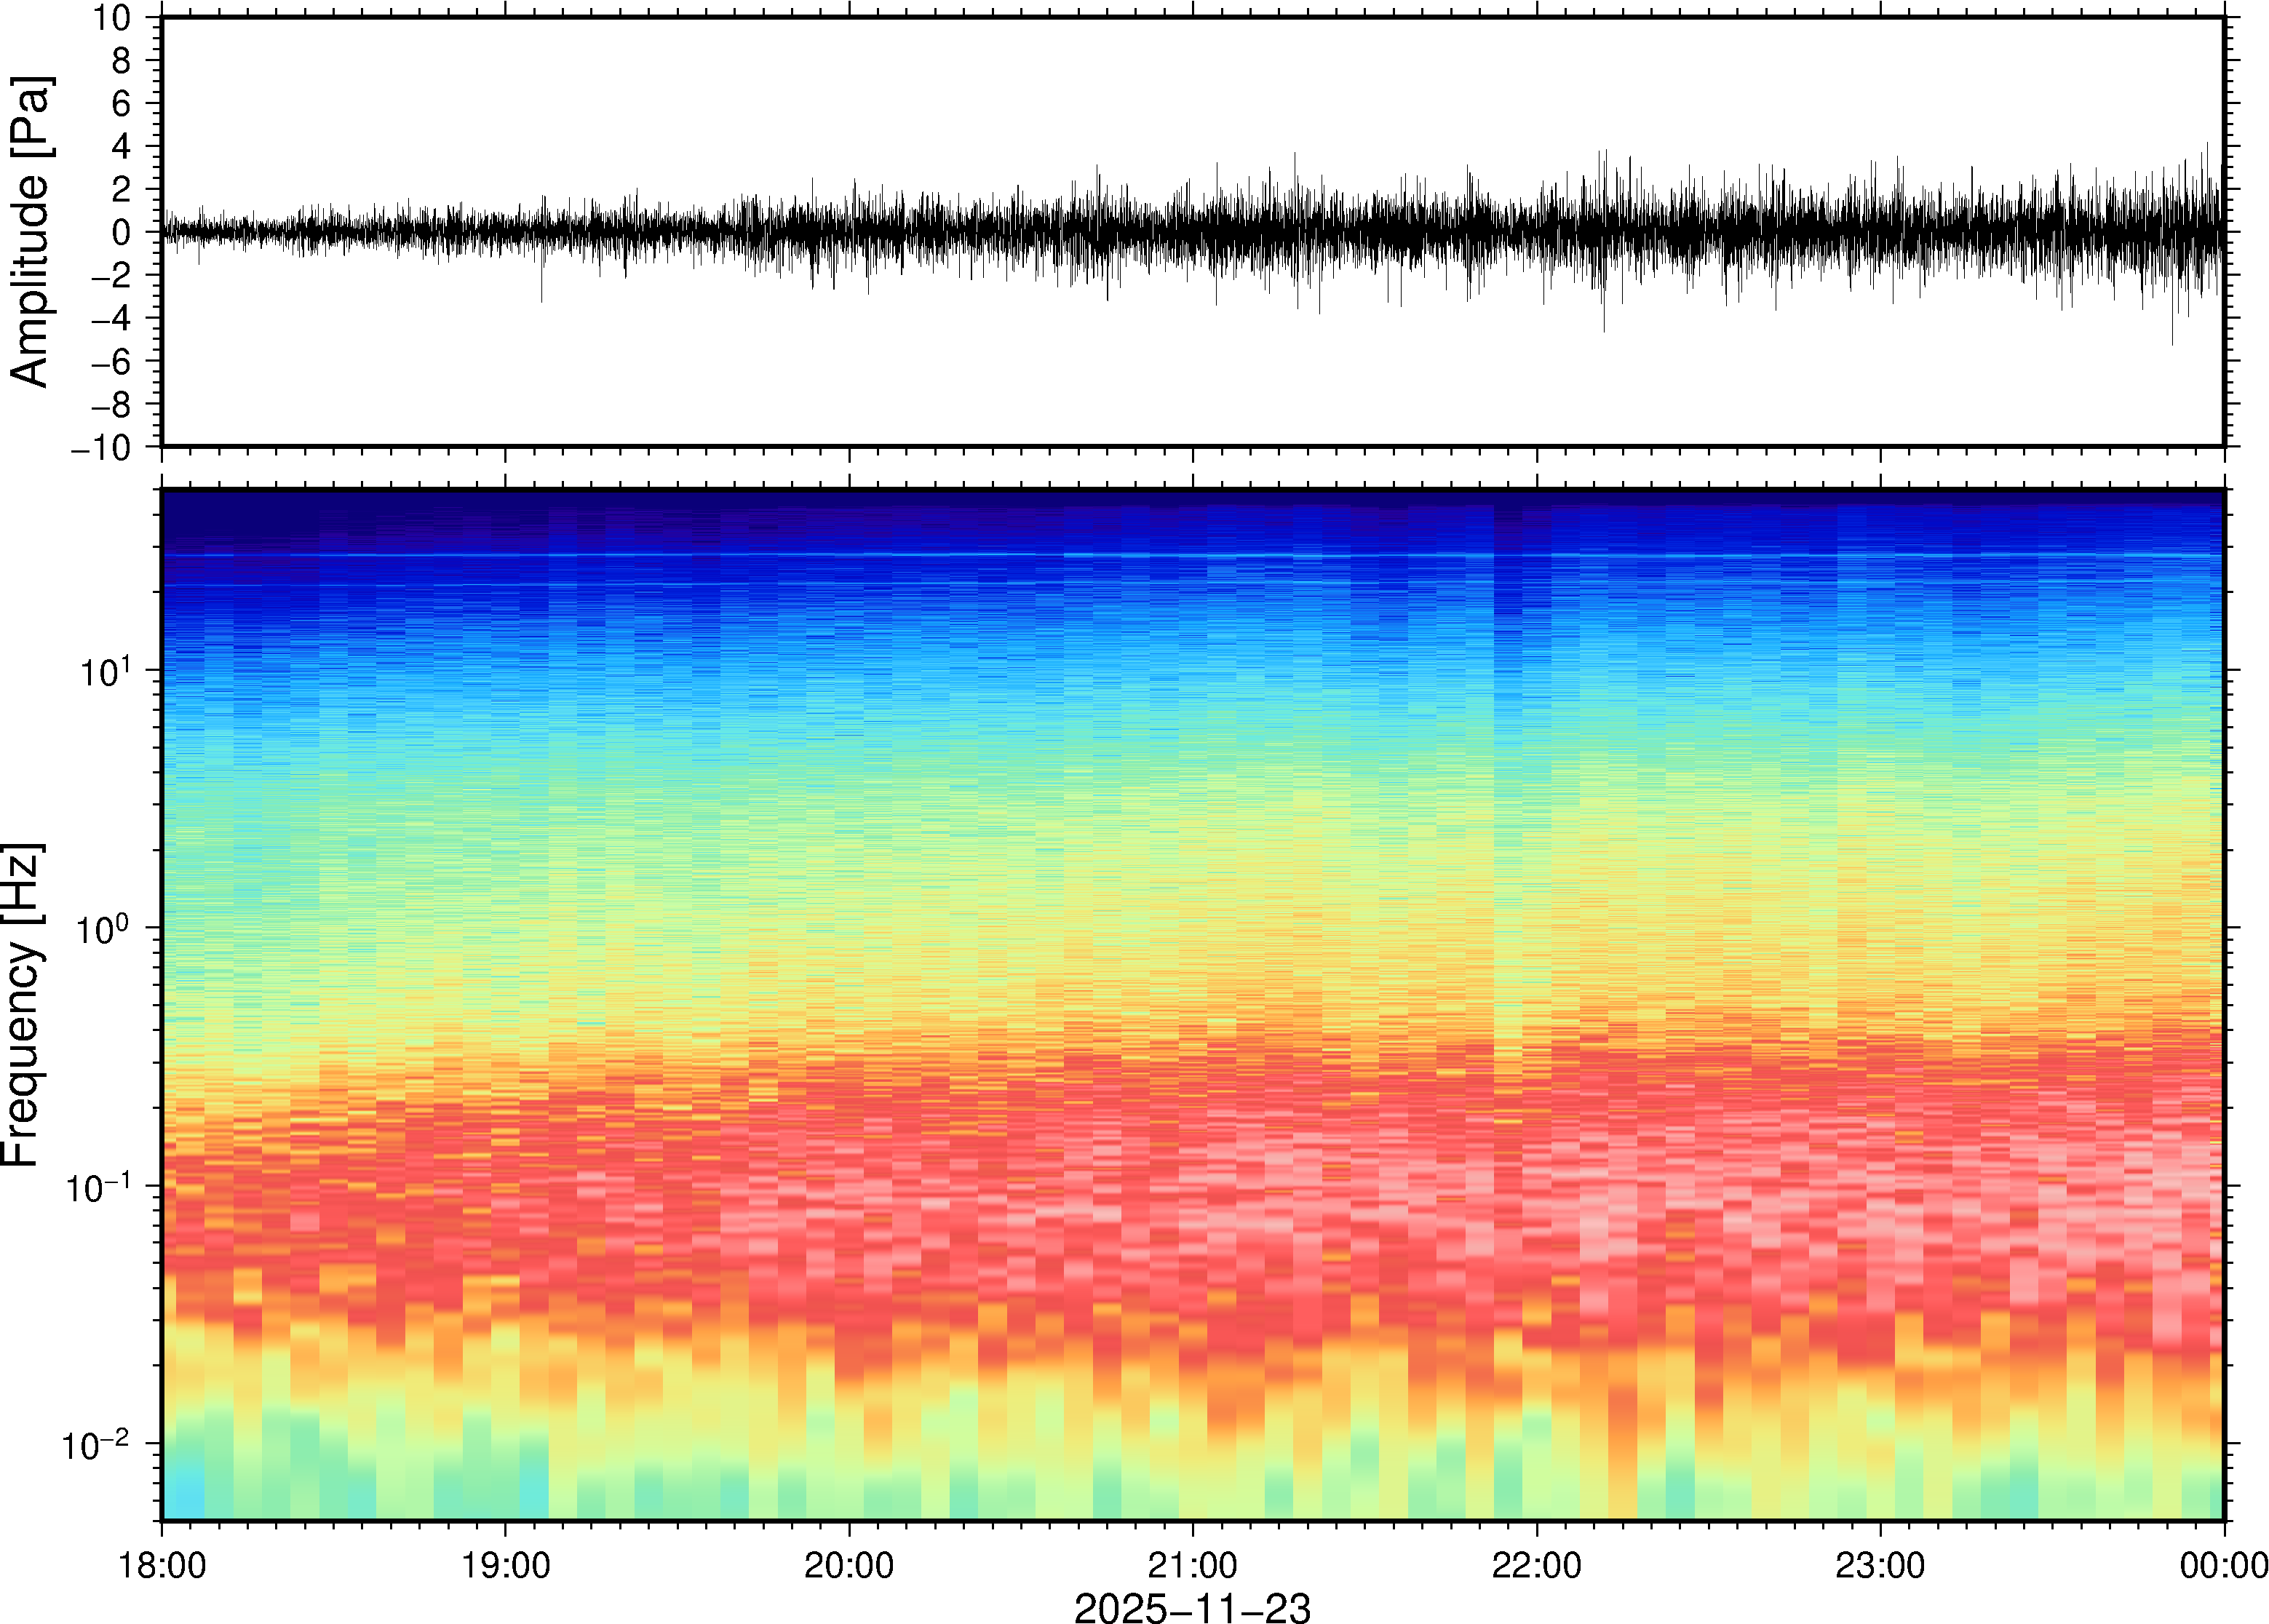Click the 10⁻¹ frequency tick label
Viewport: 2269px width, 1624px height.
pos(98,1187)
